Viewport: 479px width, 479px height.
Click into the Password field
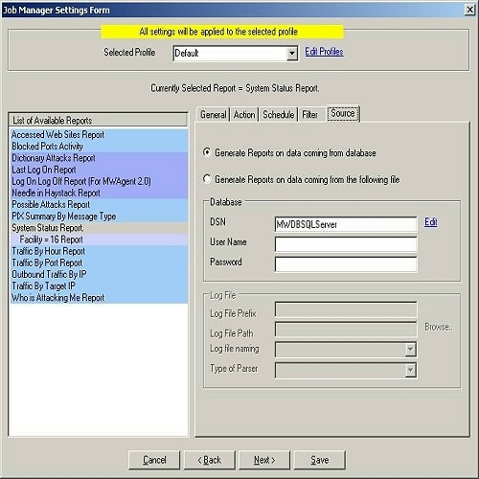[346, 264]
